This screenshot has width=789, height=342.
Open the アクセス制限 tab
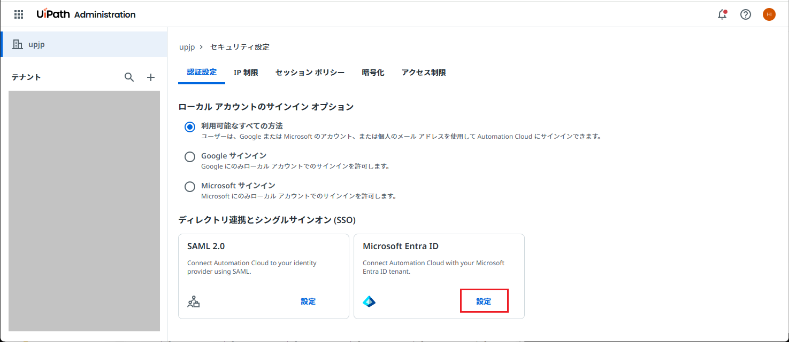click(424, 73)
